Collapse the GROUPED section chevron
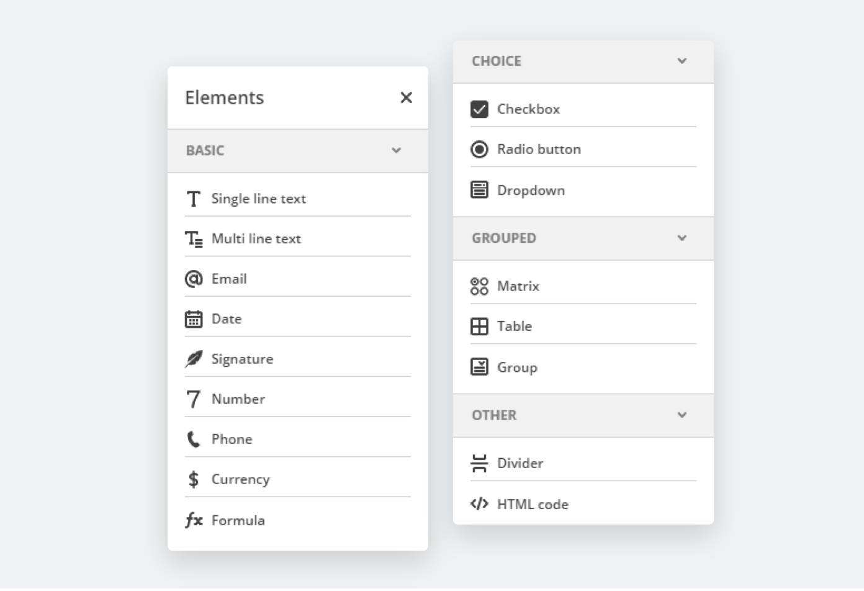864x591 pixels. 682,238
